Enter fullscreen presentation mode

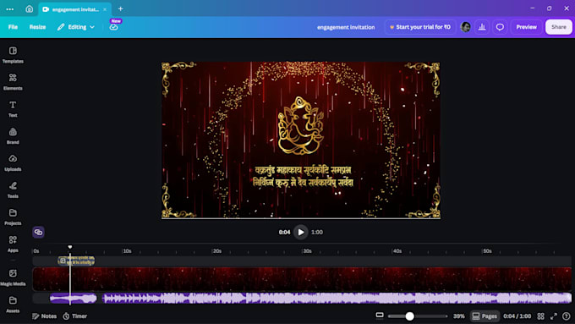(554, 316)
